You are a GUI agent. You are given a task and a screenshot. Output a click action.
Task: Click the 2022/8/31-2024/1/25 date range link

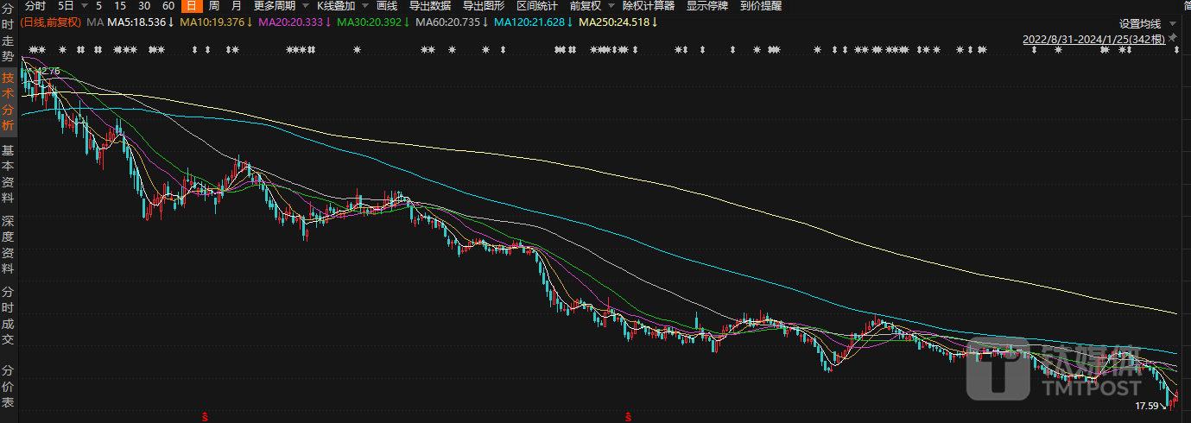coord(1093,40)
